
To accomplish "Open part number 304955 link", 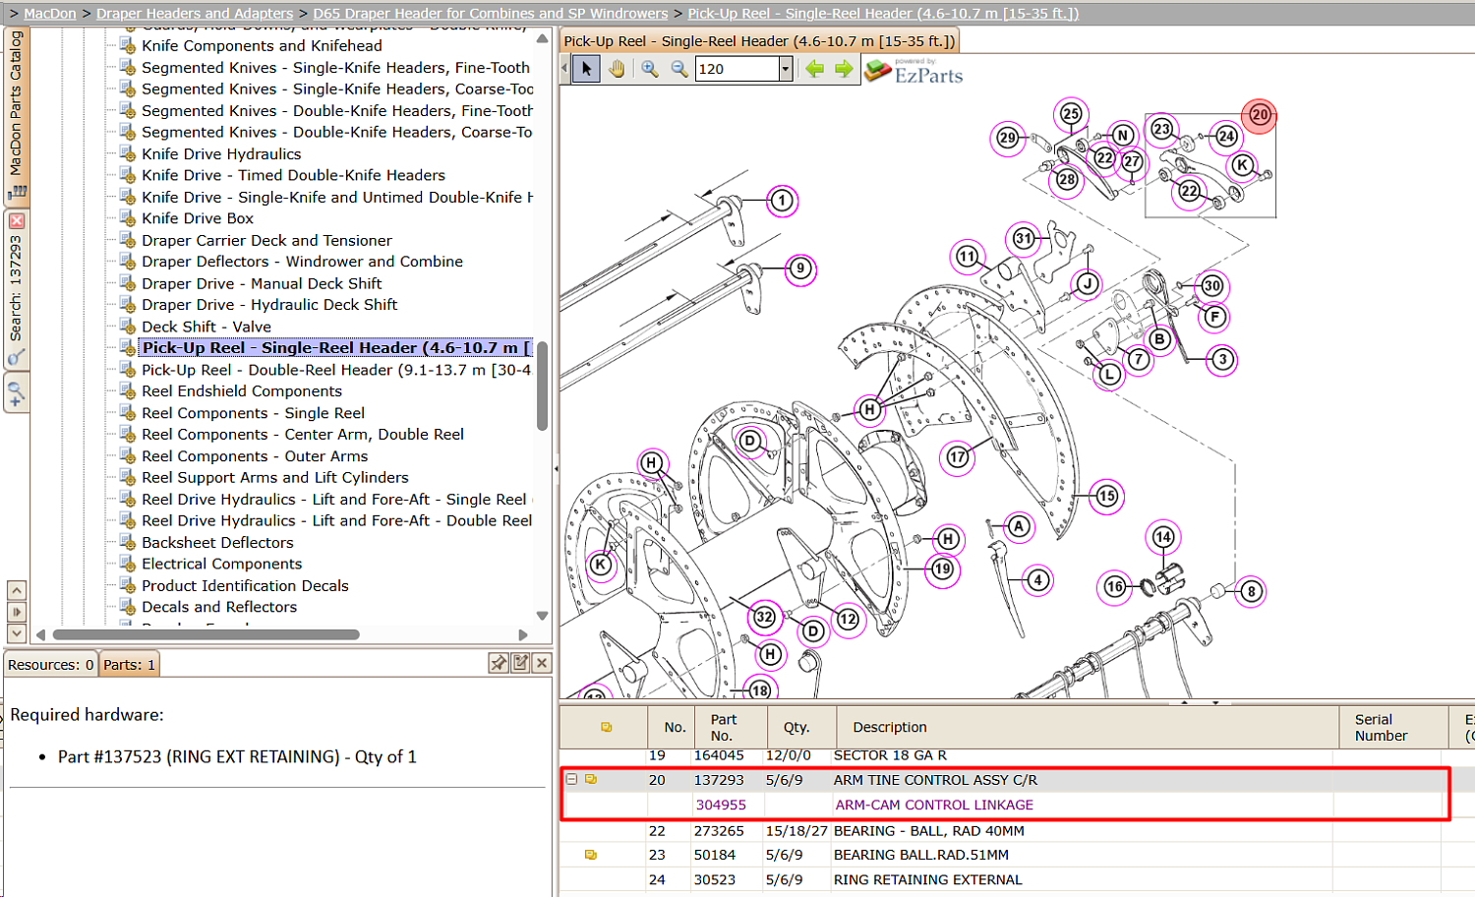I will [721, 805].
